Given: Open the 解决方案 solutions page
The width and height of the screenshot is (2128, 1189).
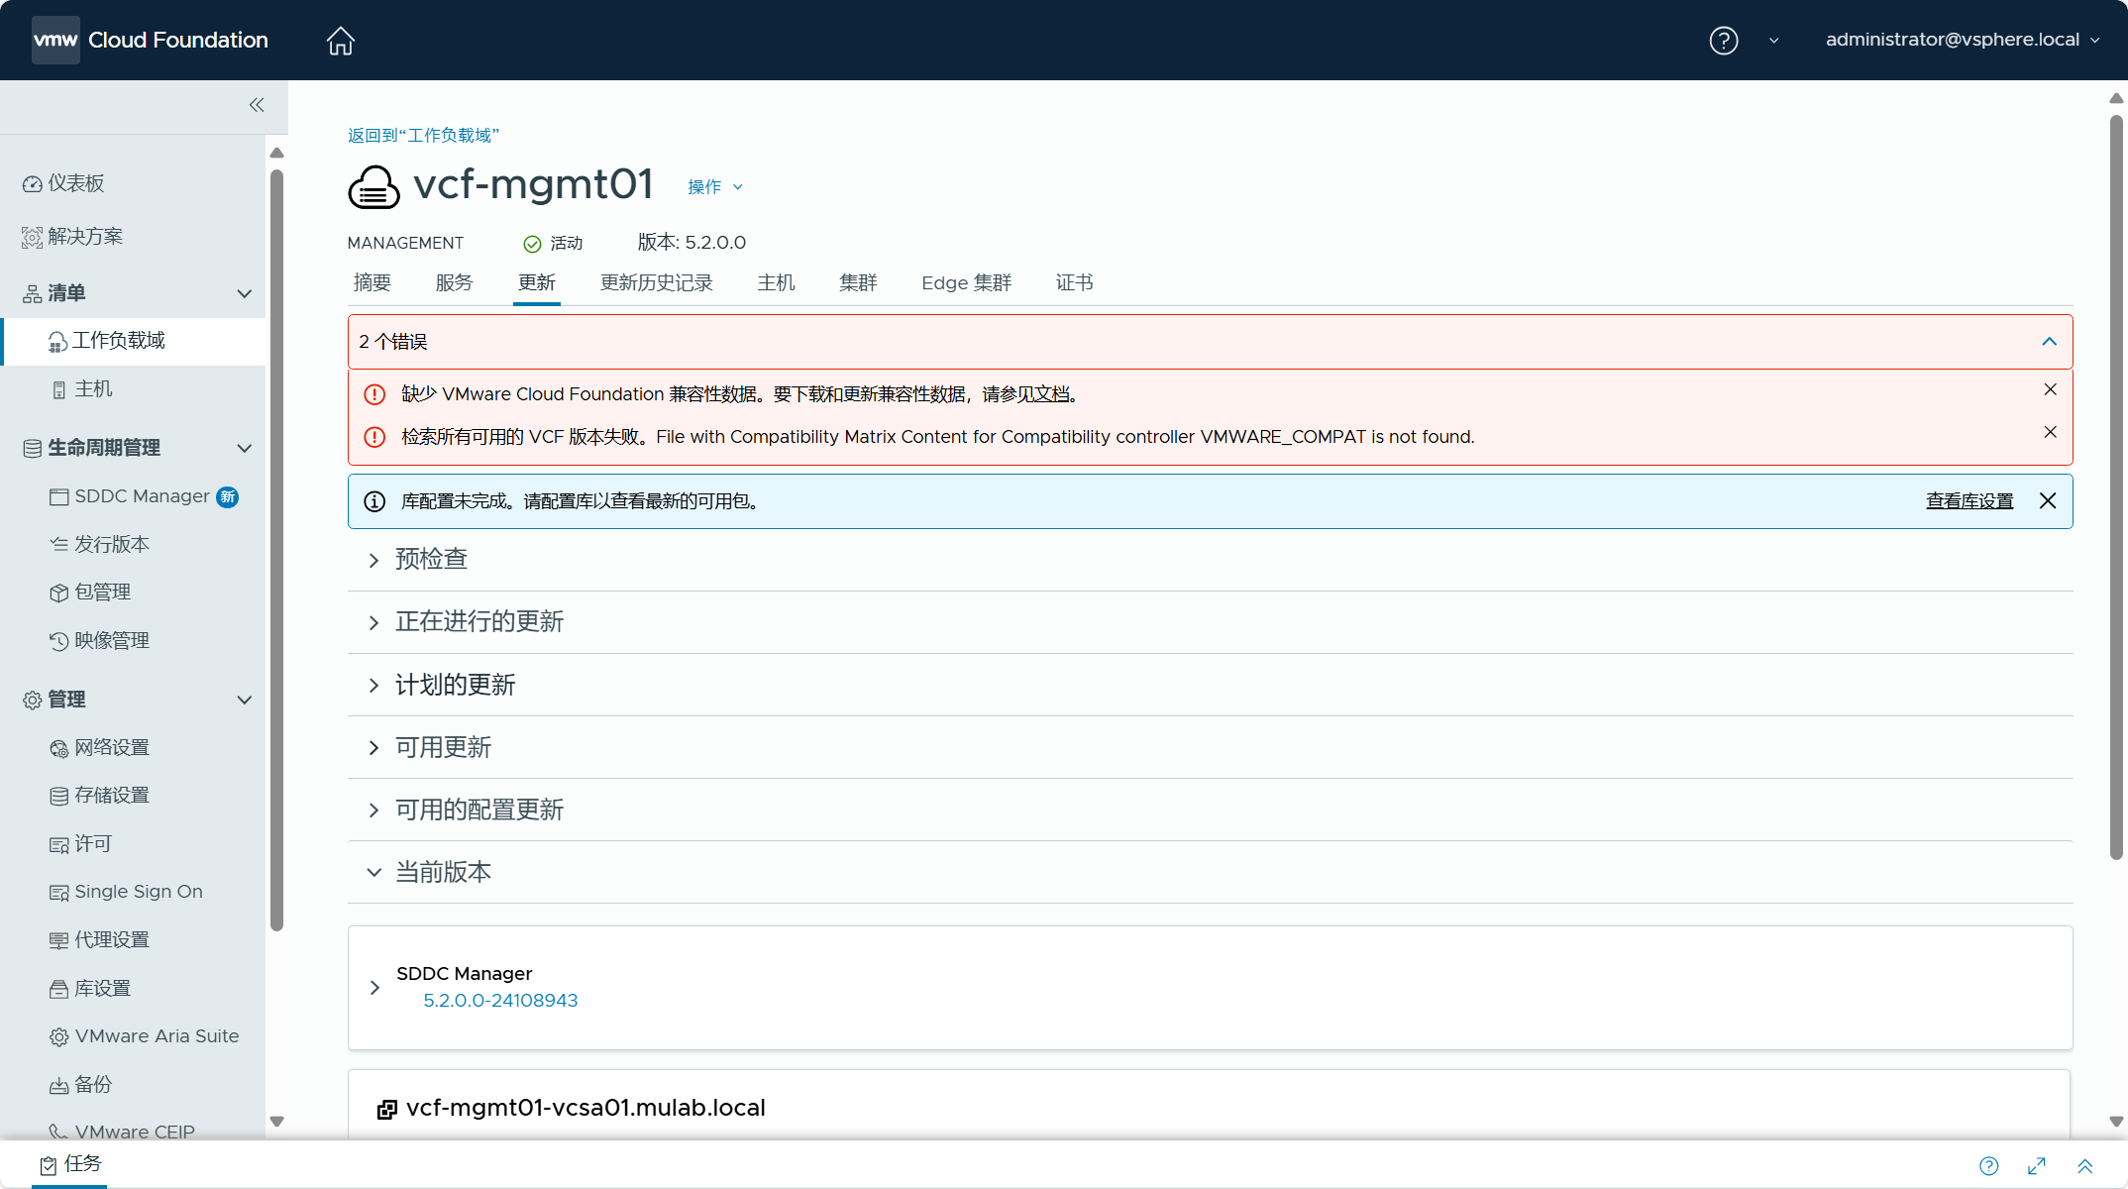Looking at the screenshot, I should [x=72, y=237].
